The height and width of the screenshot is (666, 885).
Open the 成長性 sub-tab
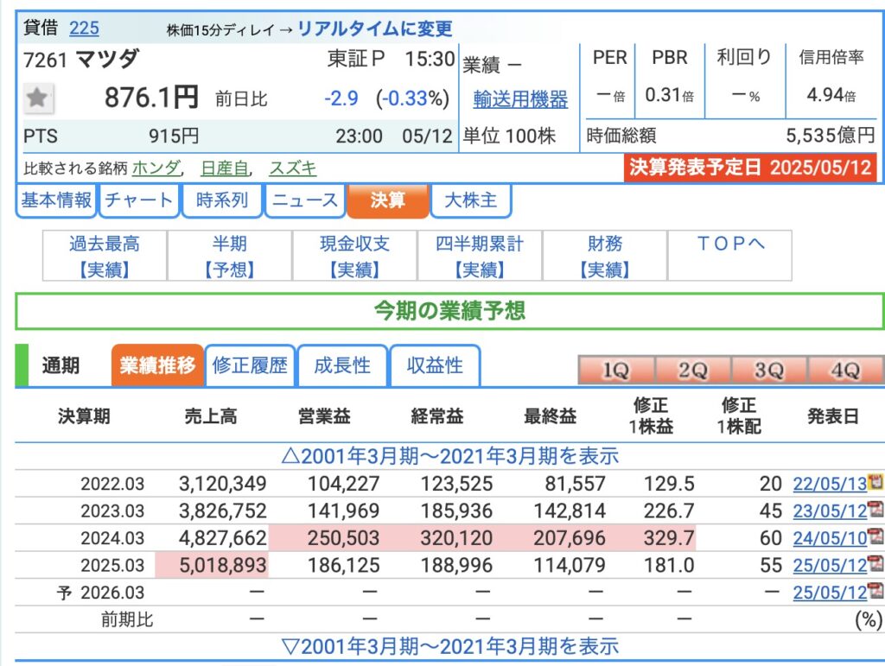(x=342, y=365)
